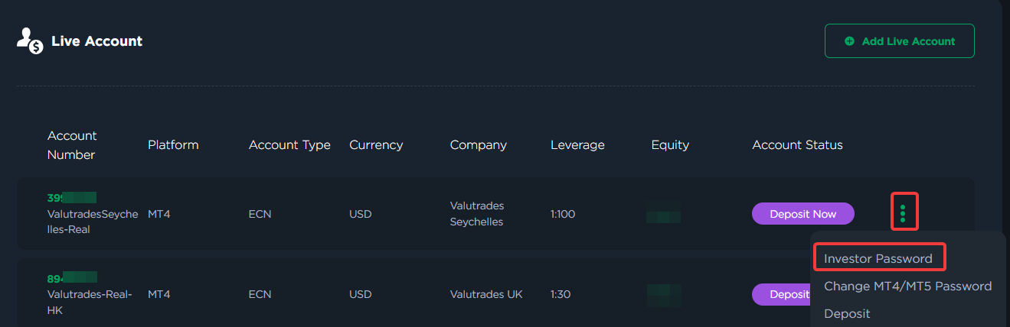Click the Account Number column header
Image resolution: width=1010 pixels, height=327 pixels.
click(72, 145)
